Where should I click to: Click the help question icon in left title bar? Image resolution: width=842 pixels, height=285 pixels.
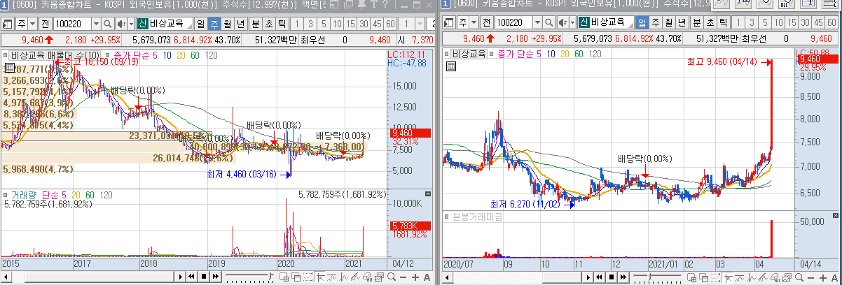pos(385,5)
